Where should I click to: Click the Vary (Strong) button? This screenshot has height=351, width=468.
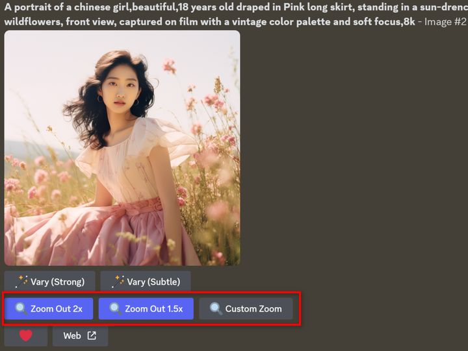pyautogui.click(x=49, y=282)
